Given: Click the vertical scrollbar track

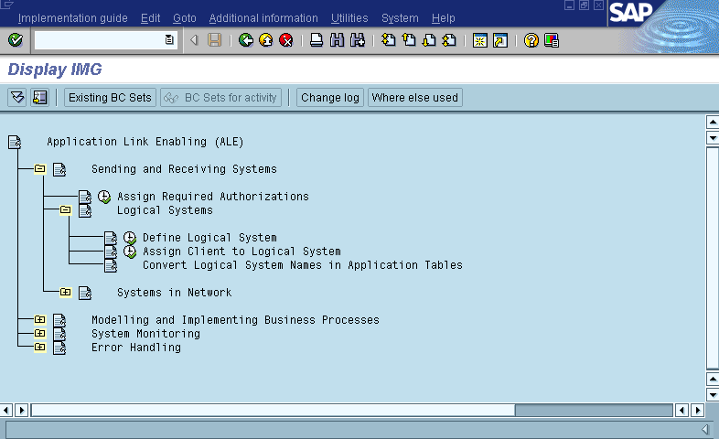Looking at the screenshot, I should point(712,258).
